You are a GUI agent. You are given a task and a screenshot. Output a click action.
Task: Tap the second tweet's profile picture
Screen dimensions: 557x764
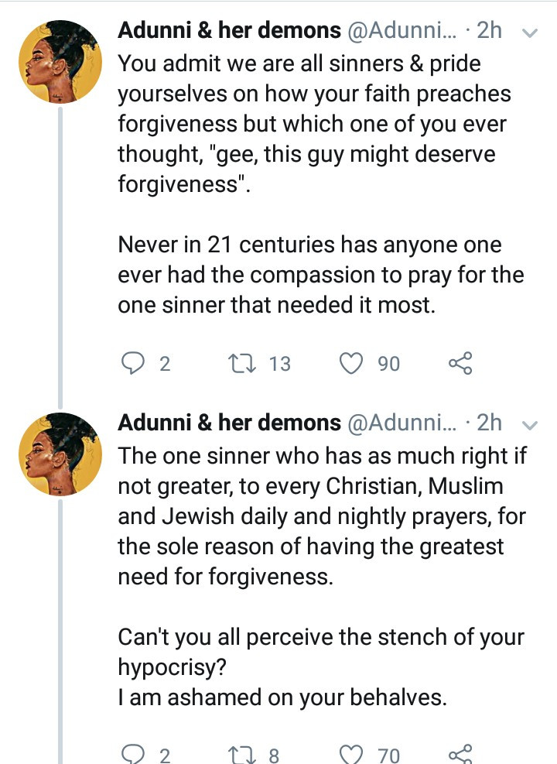point(59,454)
